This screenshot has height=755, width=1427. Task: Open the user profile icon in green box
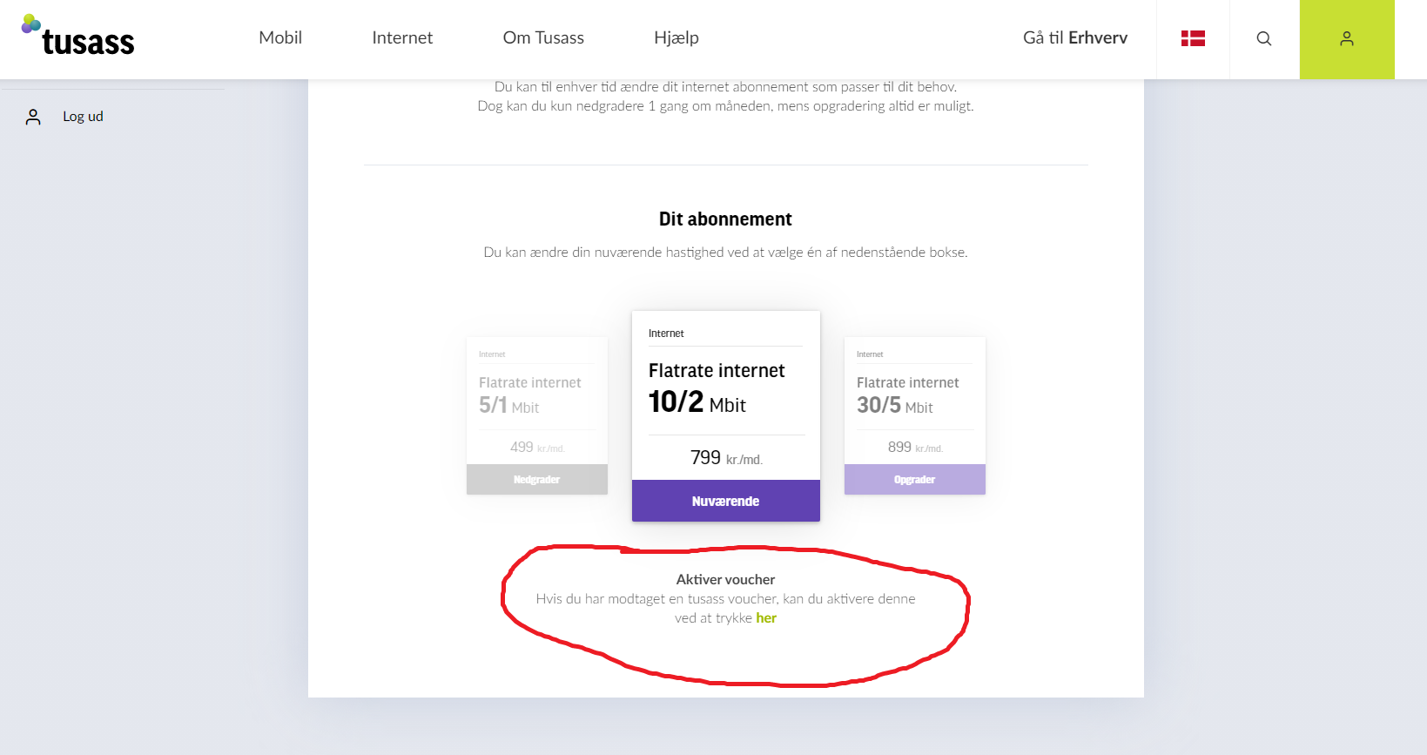pyautogui.click(x=1347, y=39)
